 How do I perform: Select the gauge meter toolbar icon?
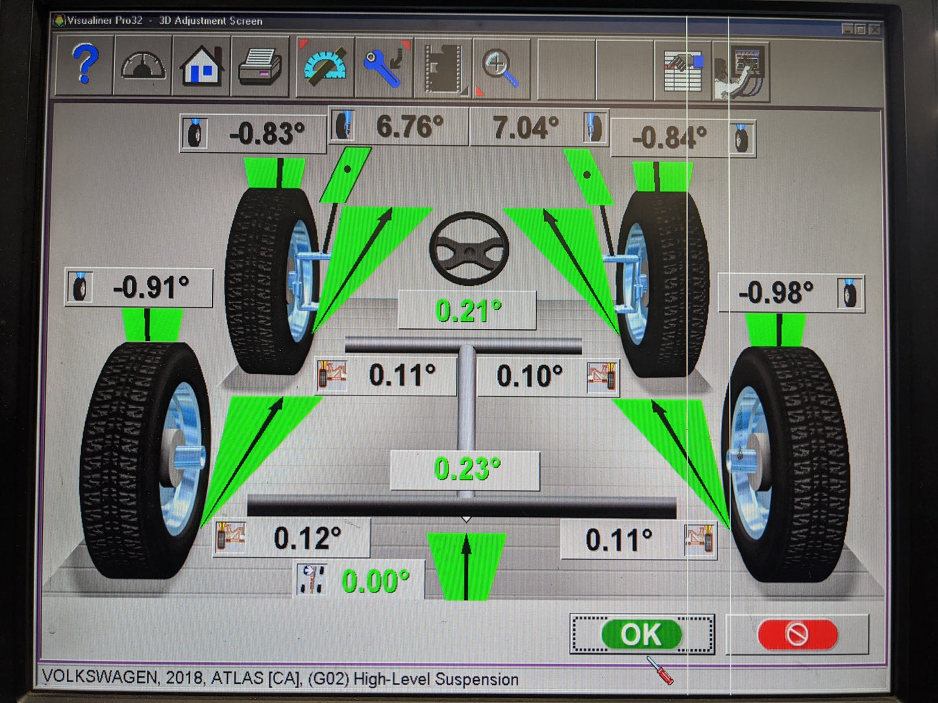click(x=140, y=65)
